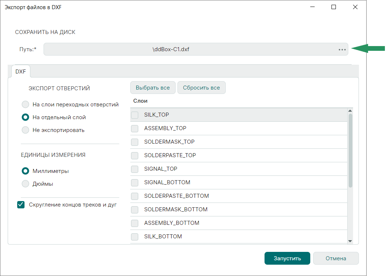Click the layers list scrollbar thumb

point(350,150)
